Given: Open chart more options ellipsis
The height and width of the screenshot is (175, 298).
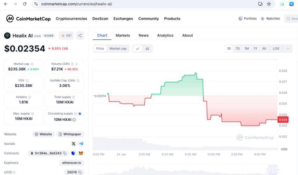Looking at the screenshot, I should point(288,49).
